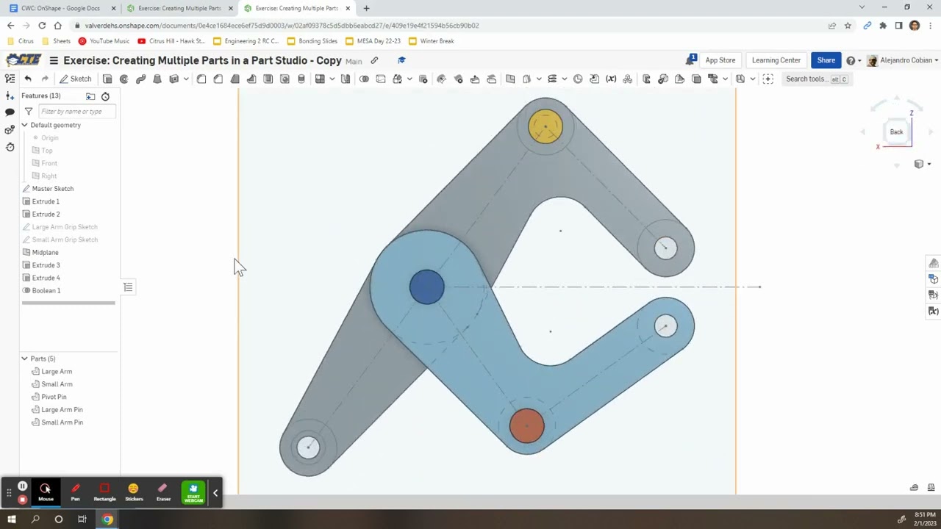
Task: Open the notifications bell icon
Action: [x=690, y=60]
